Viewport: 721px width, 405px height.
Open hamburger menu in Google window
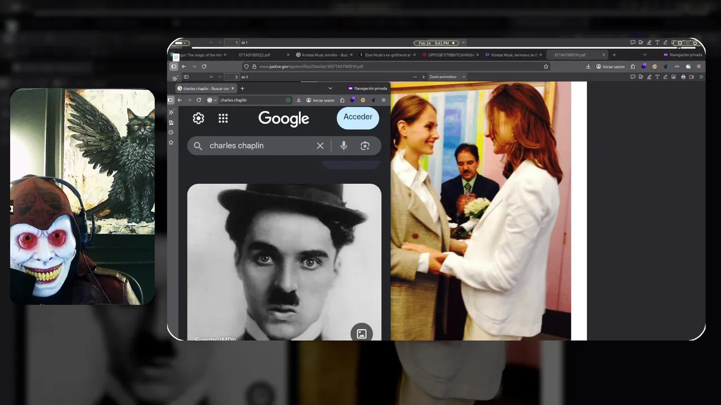click(384, 100)
